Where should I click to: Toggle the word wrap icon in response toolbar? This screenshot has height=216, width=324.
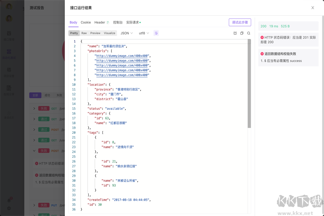(x=156, y=33)
